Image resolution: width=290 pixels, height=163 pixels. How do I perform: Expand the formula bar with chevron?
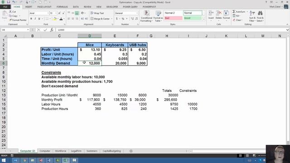tap(287, 30)
